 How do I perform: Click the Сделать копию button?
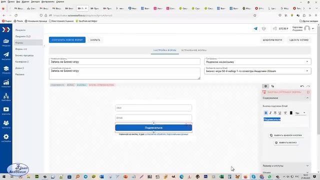tap(299, 40)
